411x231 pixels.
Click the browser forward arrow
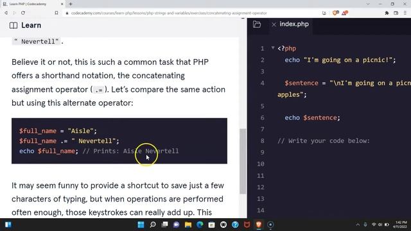[14, 13]
